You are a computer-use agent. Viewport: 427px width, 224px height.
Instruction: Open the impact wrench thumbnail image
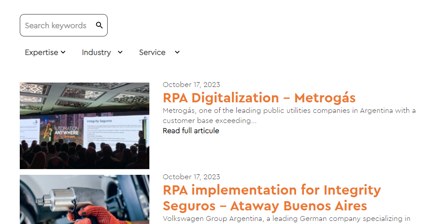coord(84,199)
